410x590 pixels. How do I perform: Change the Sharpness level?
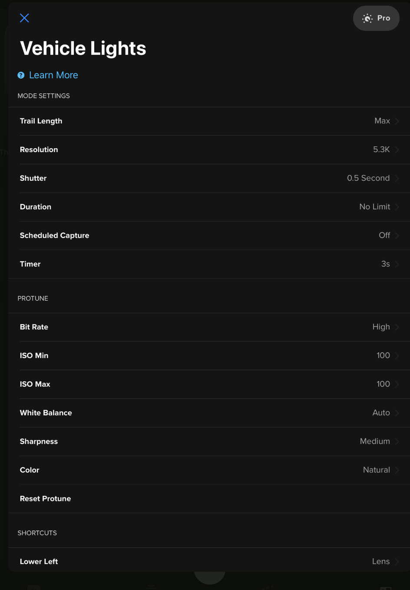coord(208,441)
